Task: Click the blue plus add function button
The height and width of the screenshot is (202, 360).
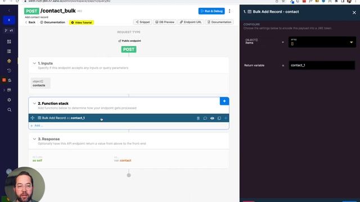Action: [x=224, y=101]
